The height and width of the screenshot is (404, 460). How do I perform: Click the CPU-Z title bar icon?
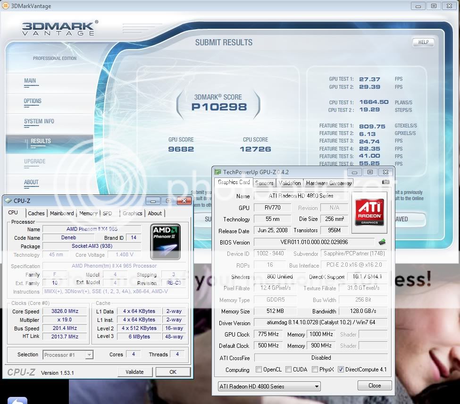[8, 201]
